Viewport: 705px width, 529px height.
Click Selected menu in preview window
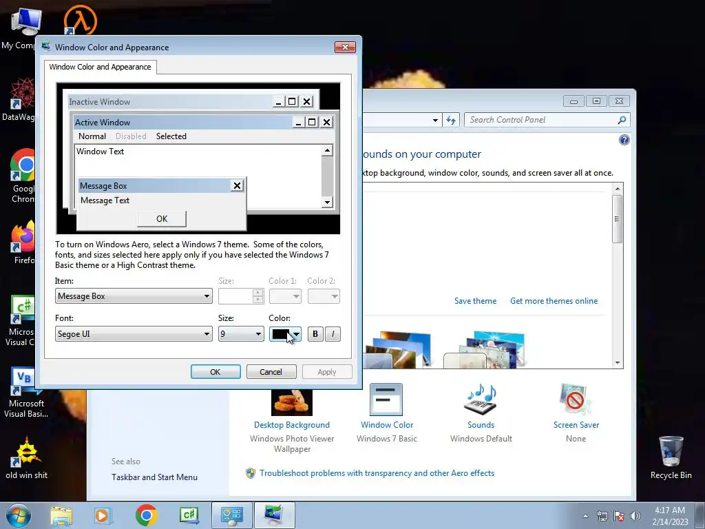171,136
